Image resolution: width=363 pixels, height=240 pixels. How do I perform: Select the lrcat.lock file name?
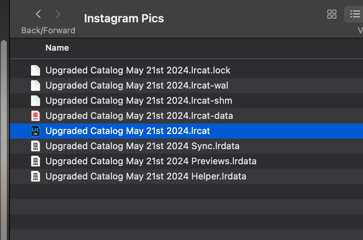coord(138,70)
